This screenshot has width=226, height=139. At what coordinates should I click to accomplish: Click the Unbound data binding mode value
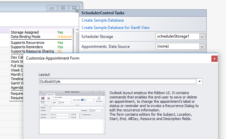64,37
